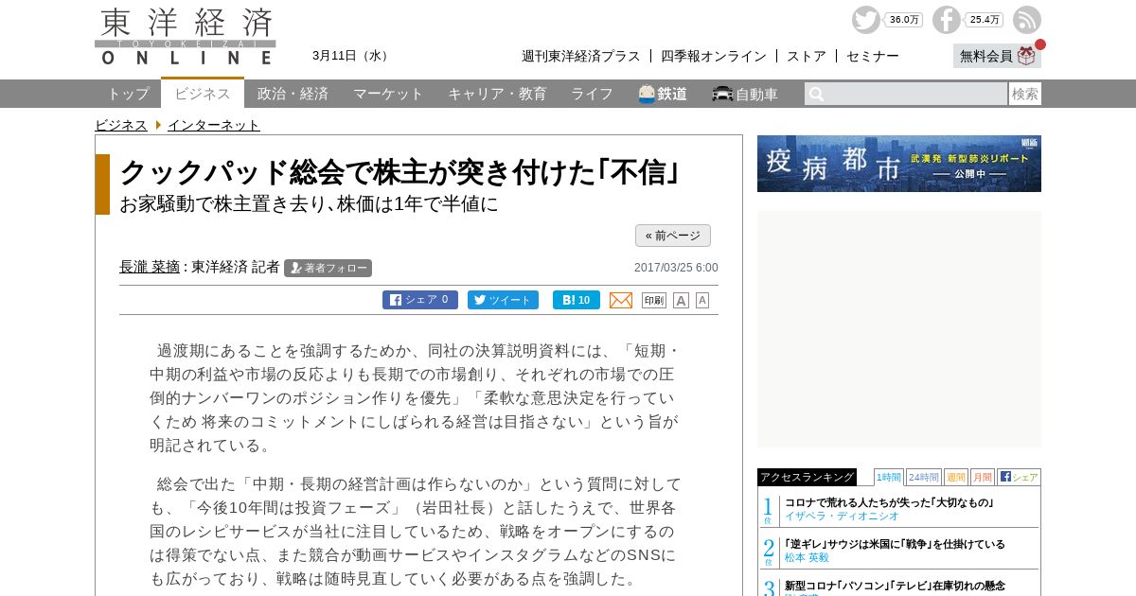This screenshot has width=1136, height=596.
Task: Open the ストア link
Action: coord(807,56)
